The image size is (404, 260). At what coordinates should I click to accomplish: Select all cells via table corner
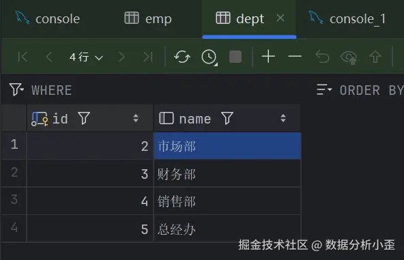(14, 118)
